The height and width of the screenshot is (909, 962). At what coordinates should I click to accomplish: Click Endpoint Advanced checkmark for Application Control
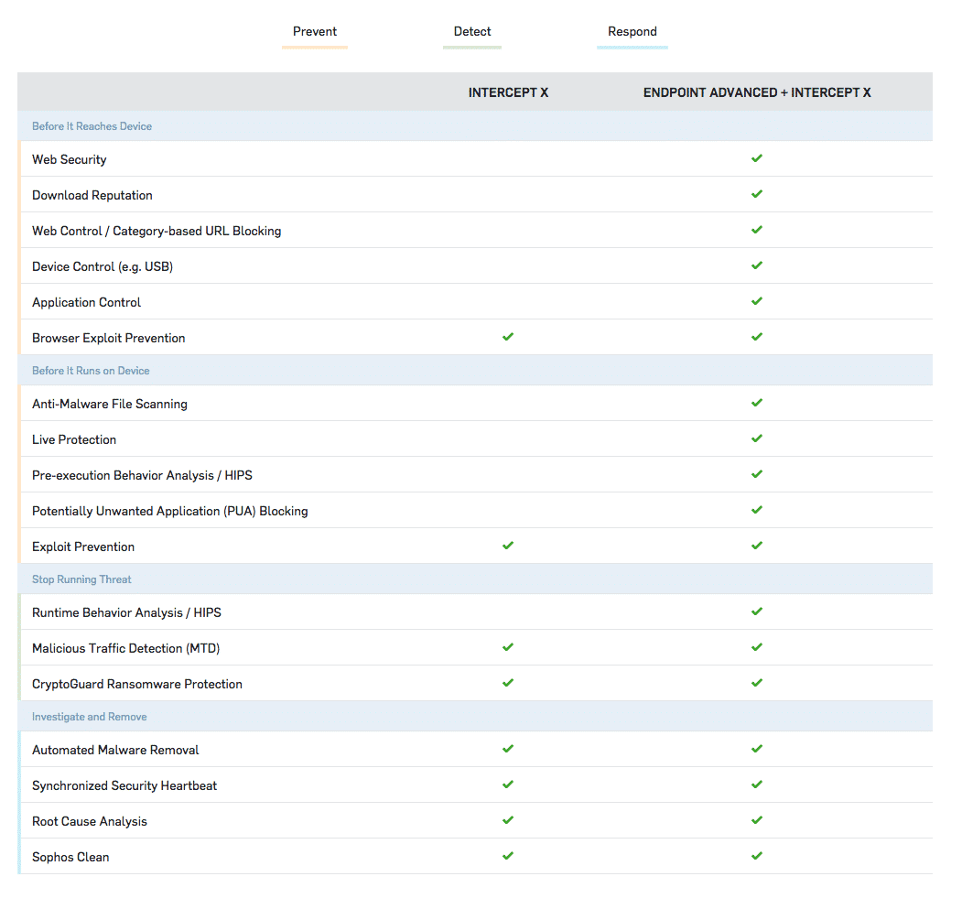point(756,301)
